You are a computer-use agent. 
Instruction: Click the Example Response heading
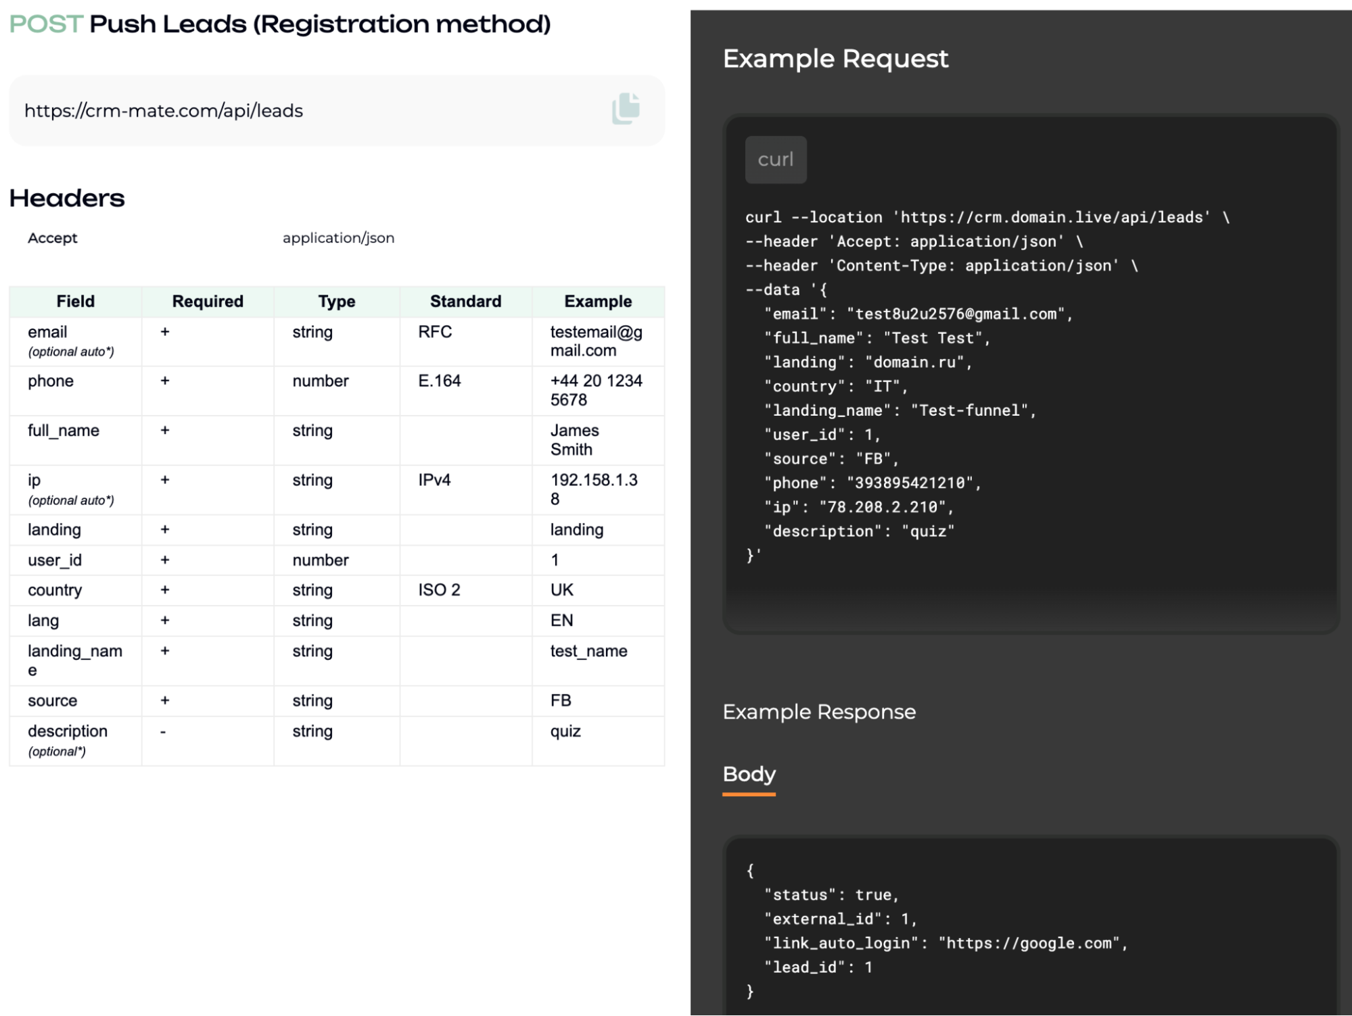(819, 712)
